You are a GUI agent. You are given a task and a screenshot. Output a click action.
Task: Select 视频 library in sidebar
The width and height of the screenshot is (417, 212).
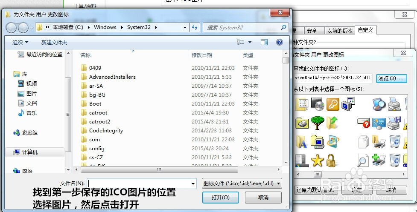[x=27, y=83]
